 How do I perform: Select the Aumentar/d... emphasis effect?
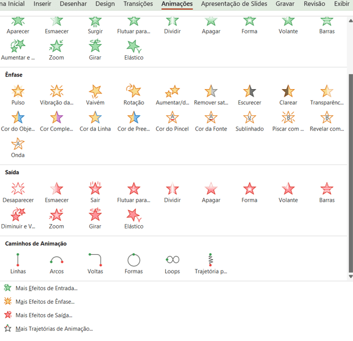(172, 95)
